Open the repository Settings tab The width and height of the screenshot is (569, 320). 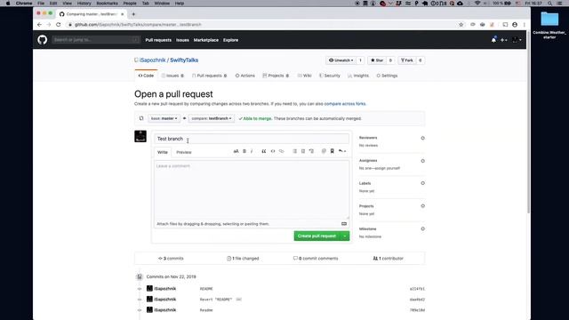coord(387,76)
